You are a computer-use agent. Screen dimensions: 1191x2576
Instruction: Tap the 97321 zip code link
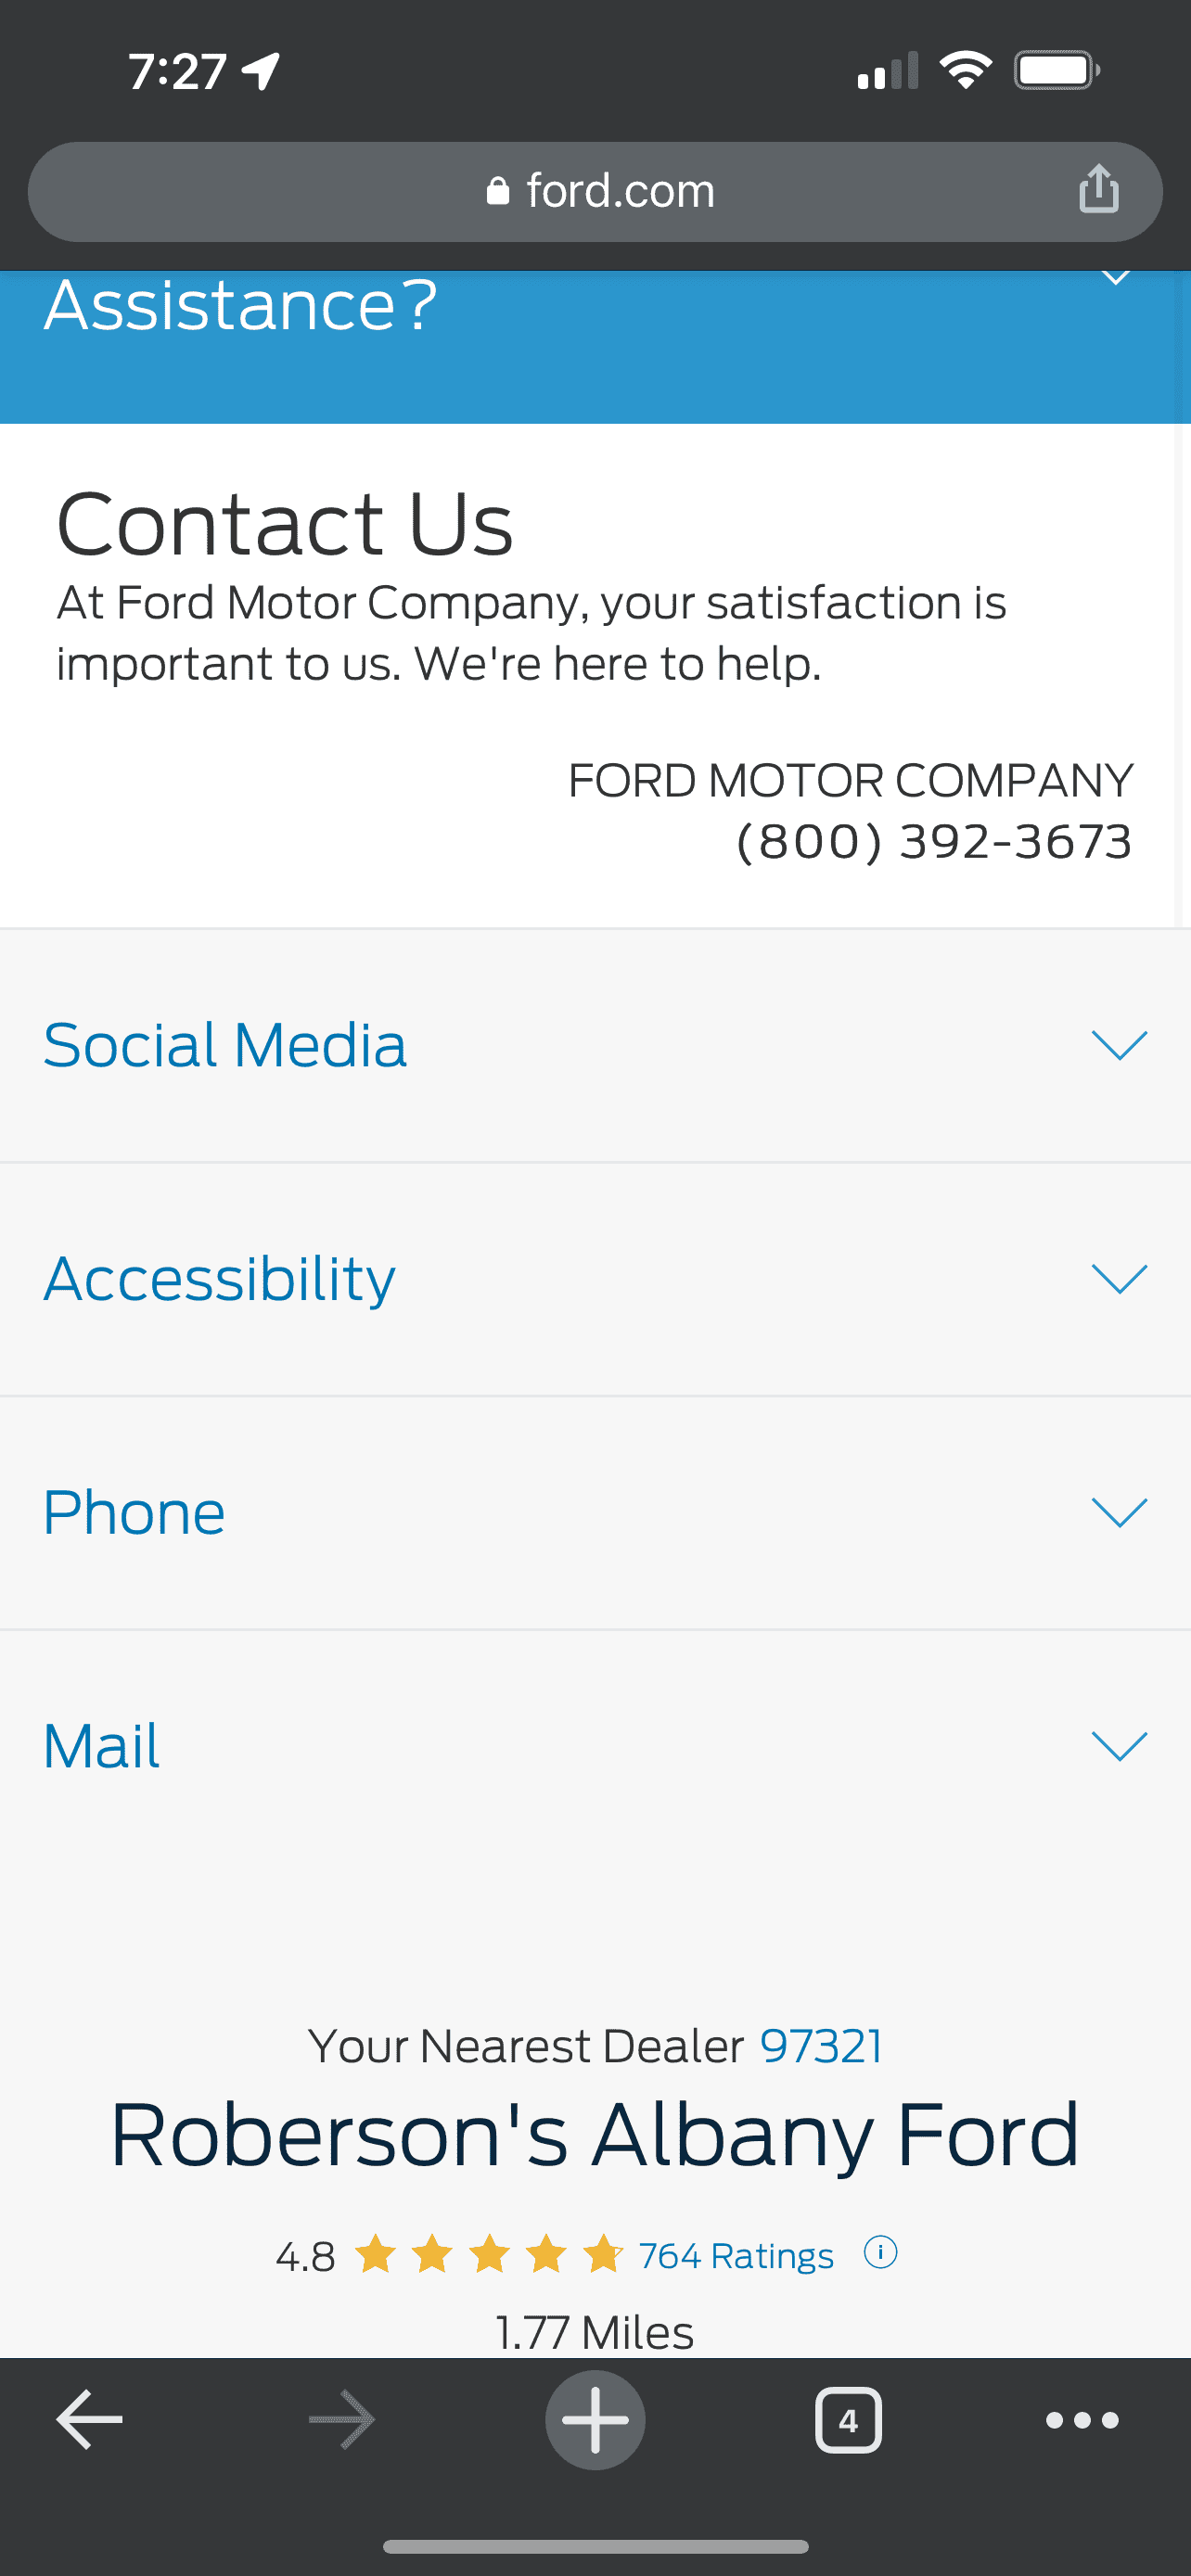tap(821, 2046)
